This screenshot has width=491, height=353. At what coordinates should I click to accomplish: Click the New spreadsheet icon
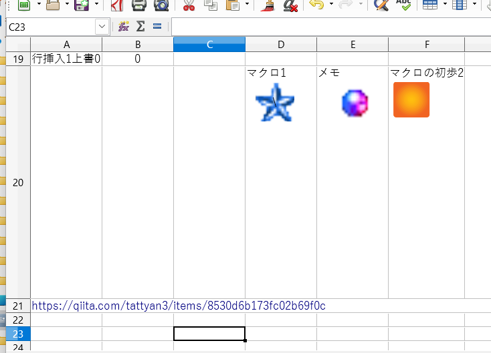[24, 5]
